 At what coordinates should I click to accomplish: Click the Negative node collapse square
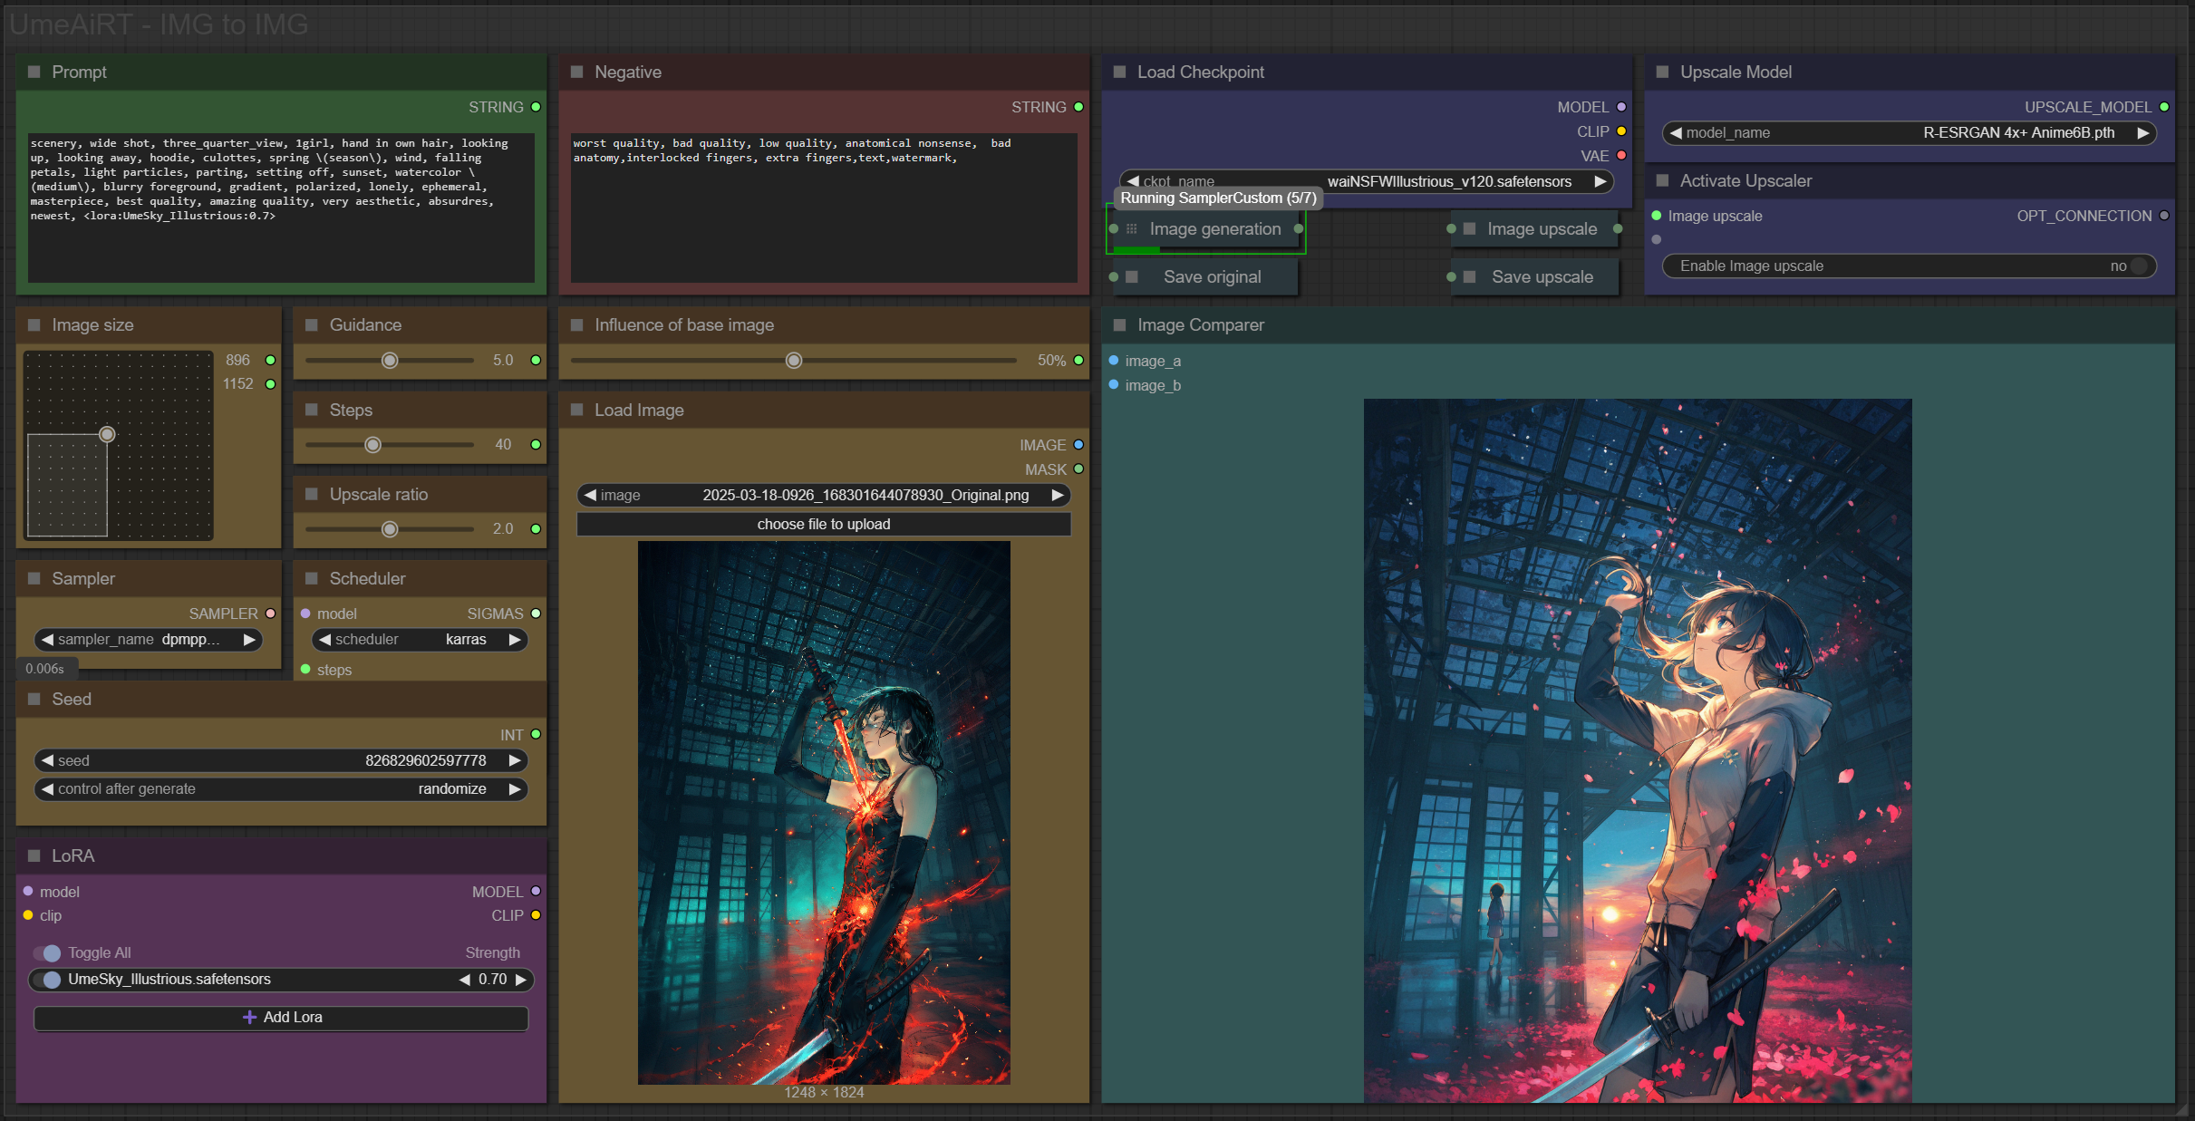[576, 72]
